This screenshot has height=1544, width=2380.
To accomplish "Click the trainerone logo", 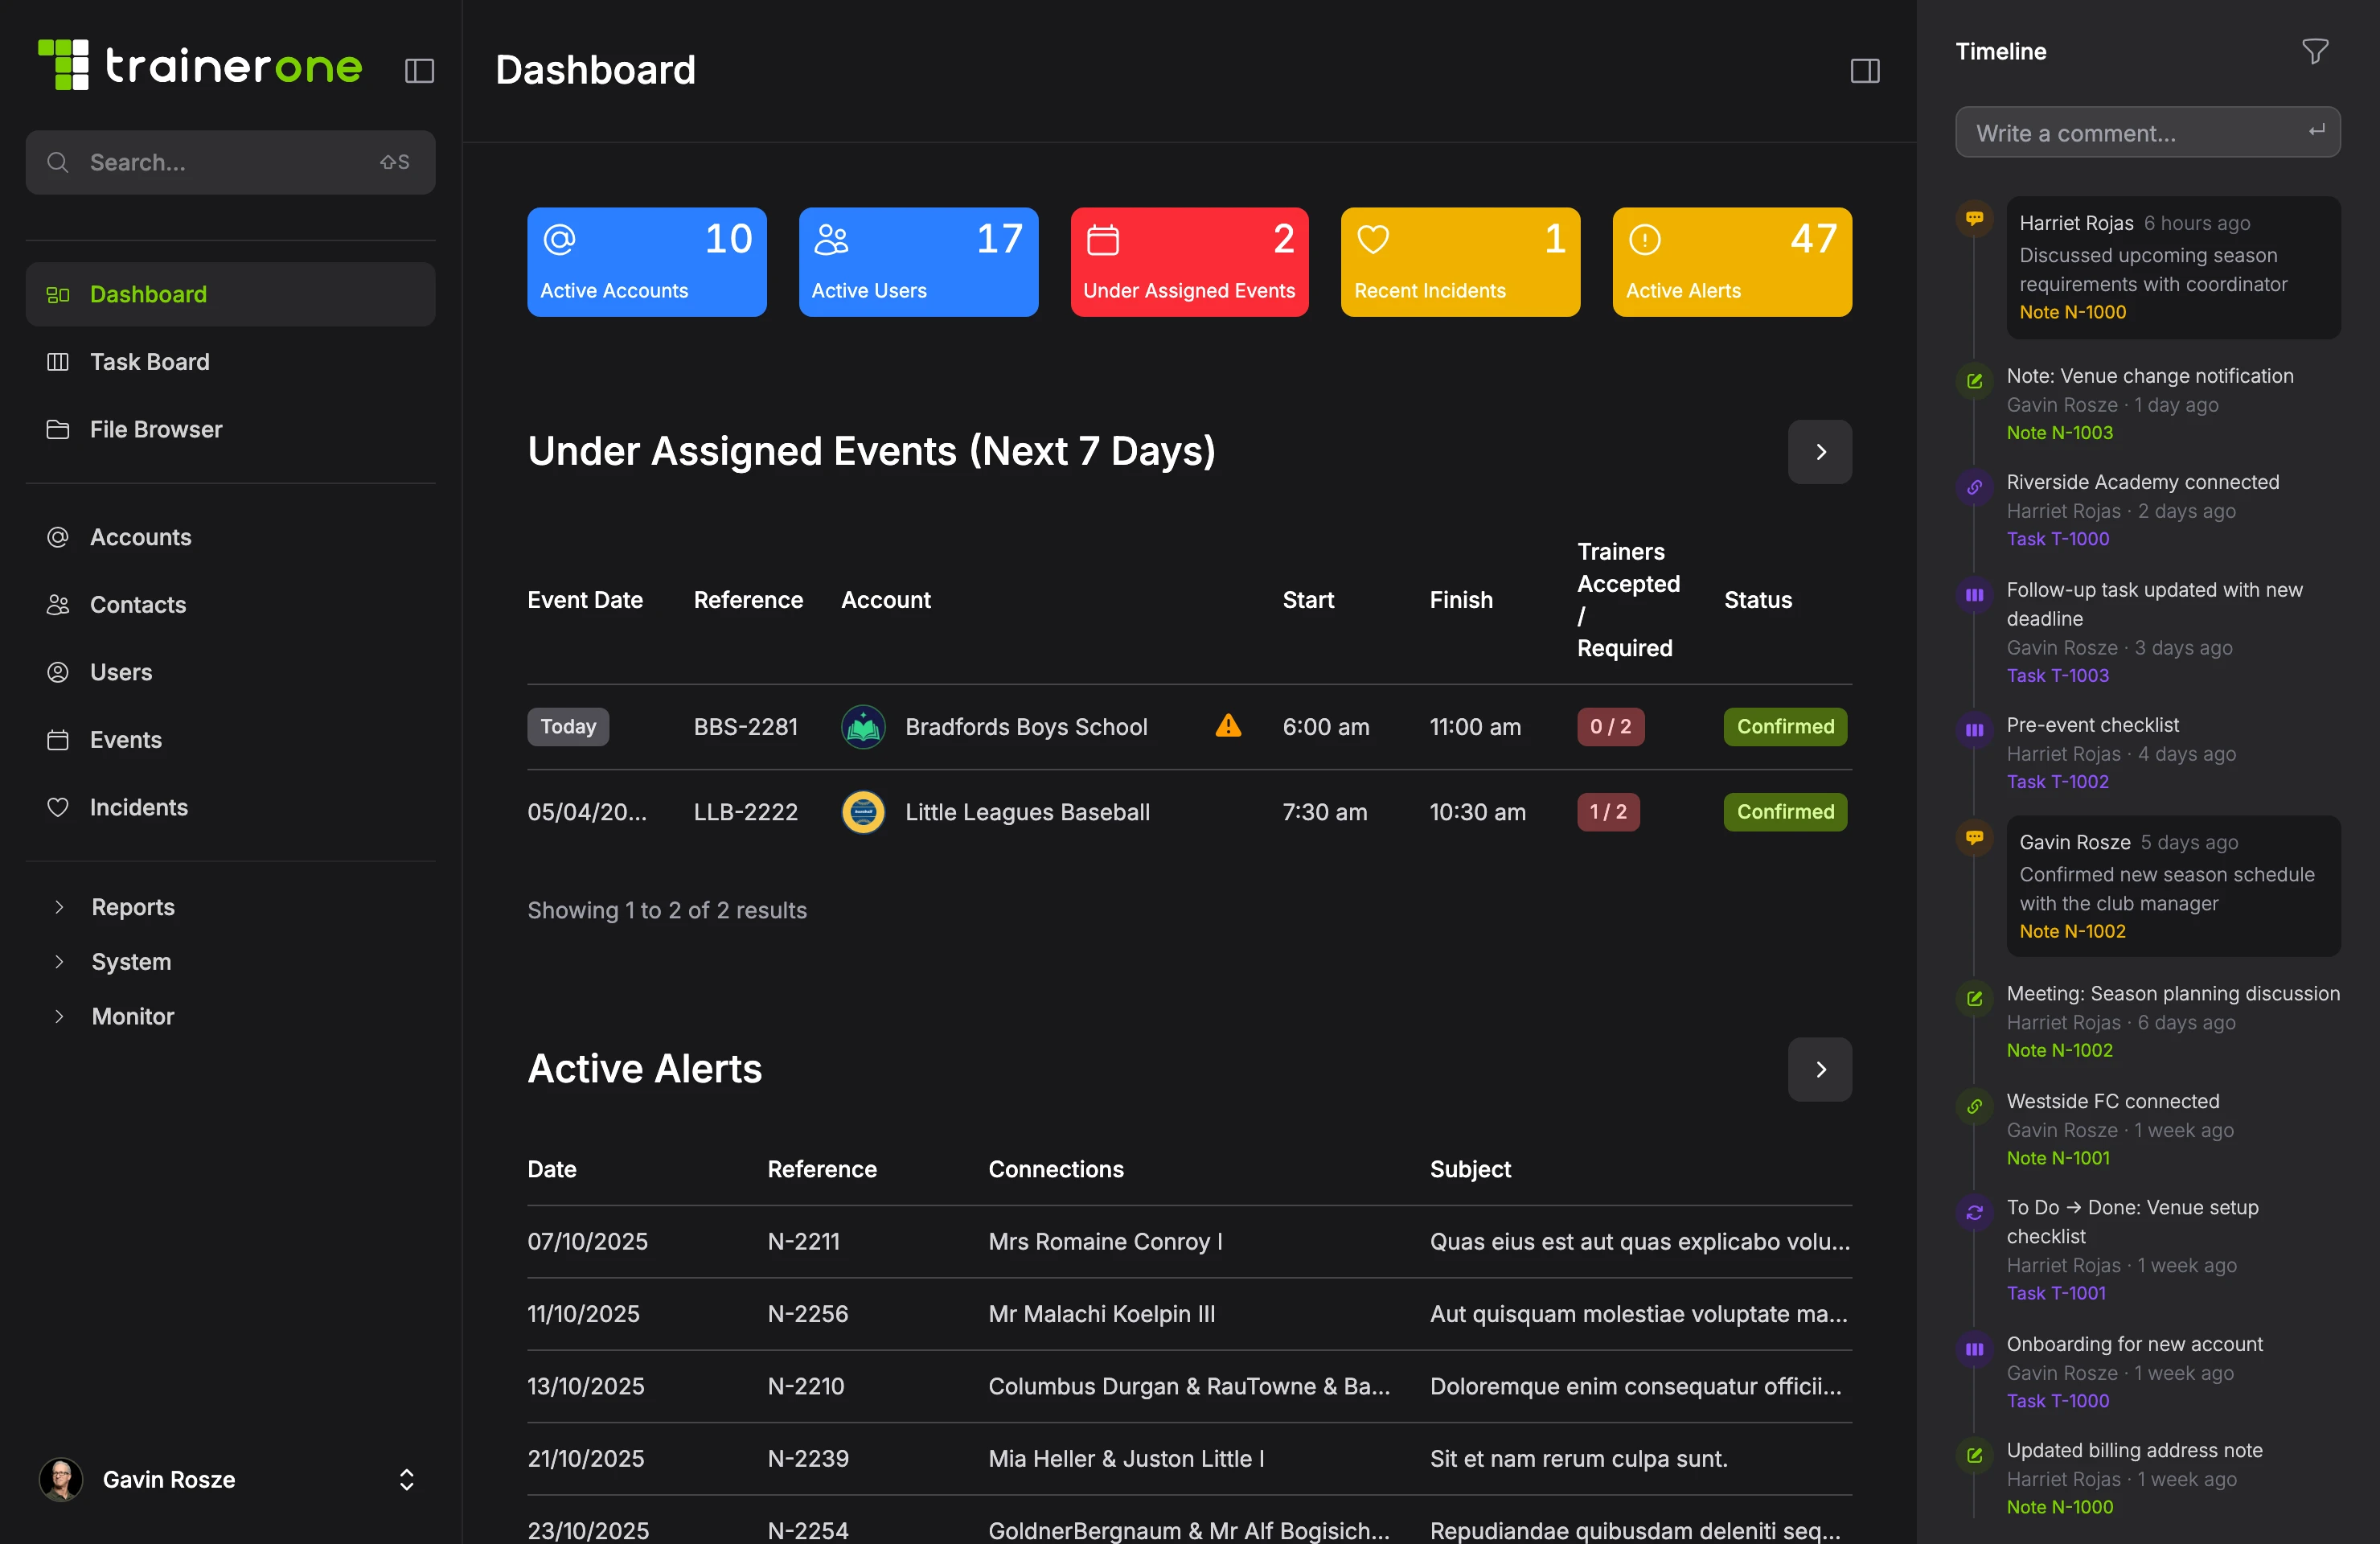I will [x=199, y=64].
